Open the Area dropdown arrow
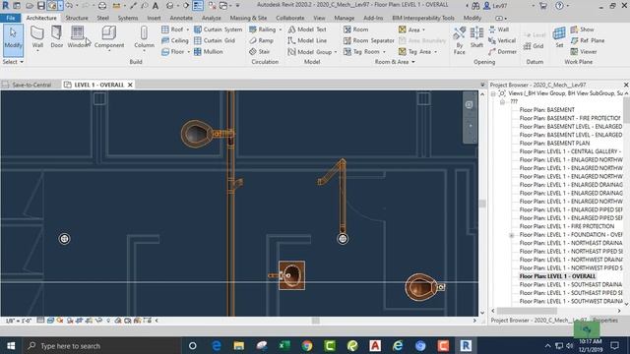Viewport: 630px width, 354px height. (423, 29)
